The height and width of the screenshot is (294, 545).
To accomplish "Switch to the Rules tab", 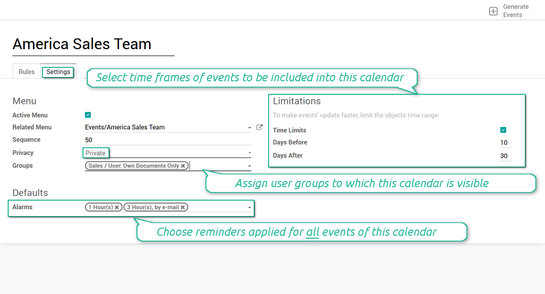I will (27, 72).
